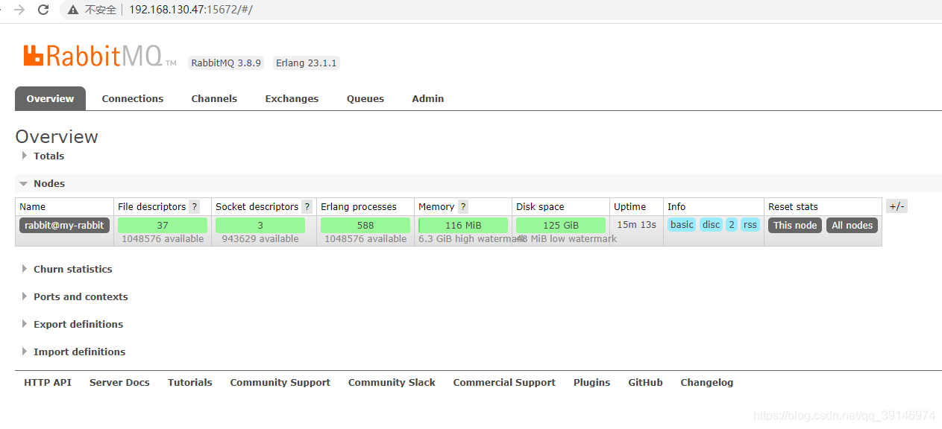
Task: Reset stats for All nodes
Action: [852, 225]
